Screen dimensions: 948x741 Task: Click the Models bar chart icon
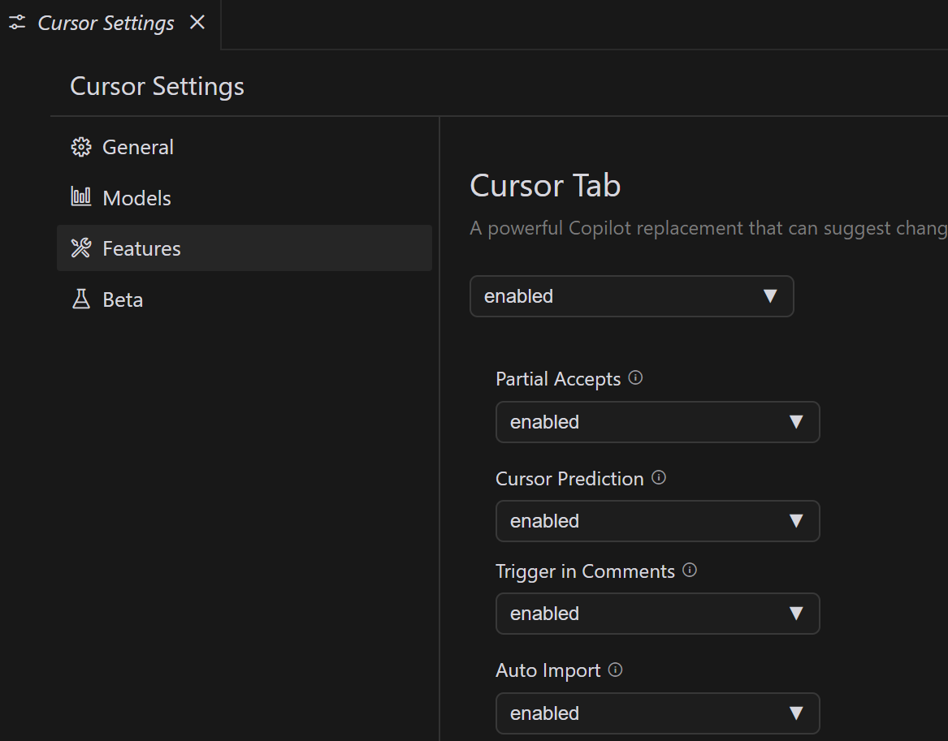(81, 197)
